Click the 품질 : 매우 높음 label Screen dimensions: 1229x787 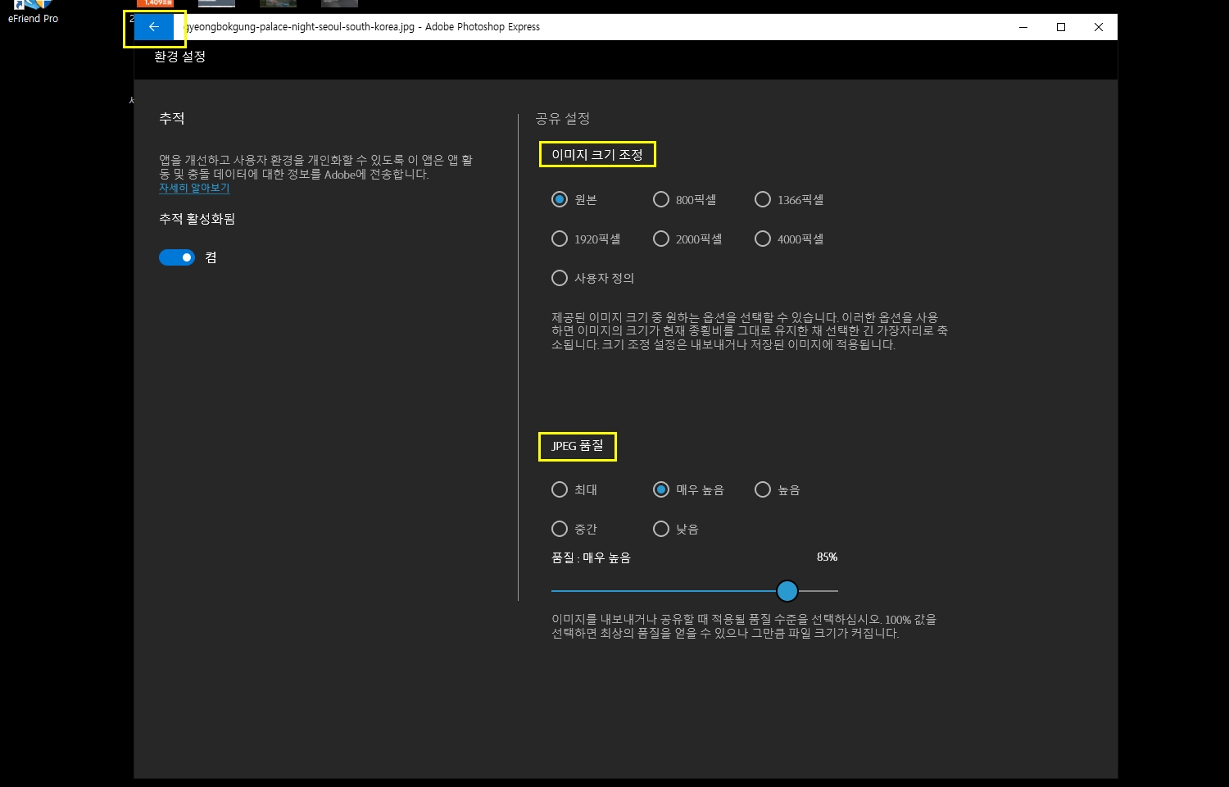pyautogui.click(x=591, y=557)
